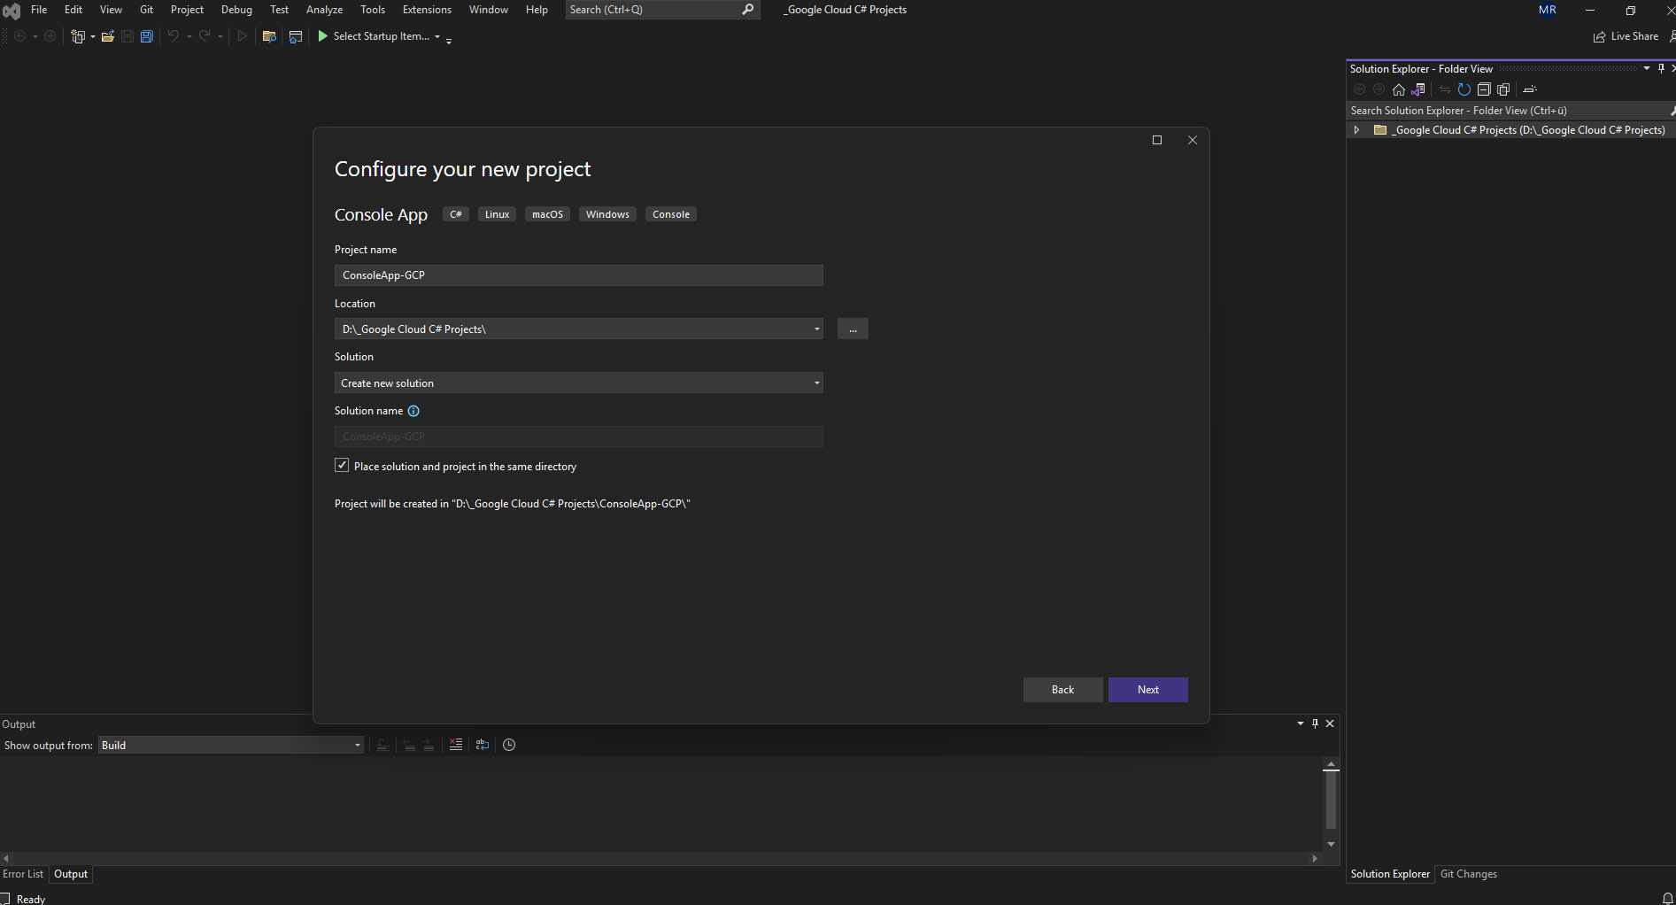Click Refresh icon in Solution Explorer
The image size is (1676, 905).
tap(1464, 89)
